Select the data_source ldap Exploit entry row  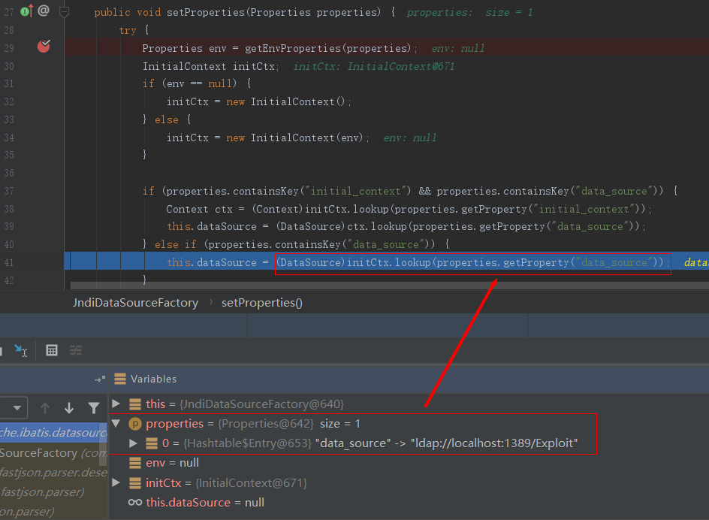coord(409,443)
